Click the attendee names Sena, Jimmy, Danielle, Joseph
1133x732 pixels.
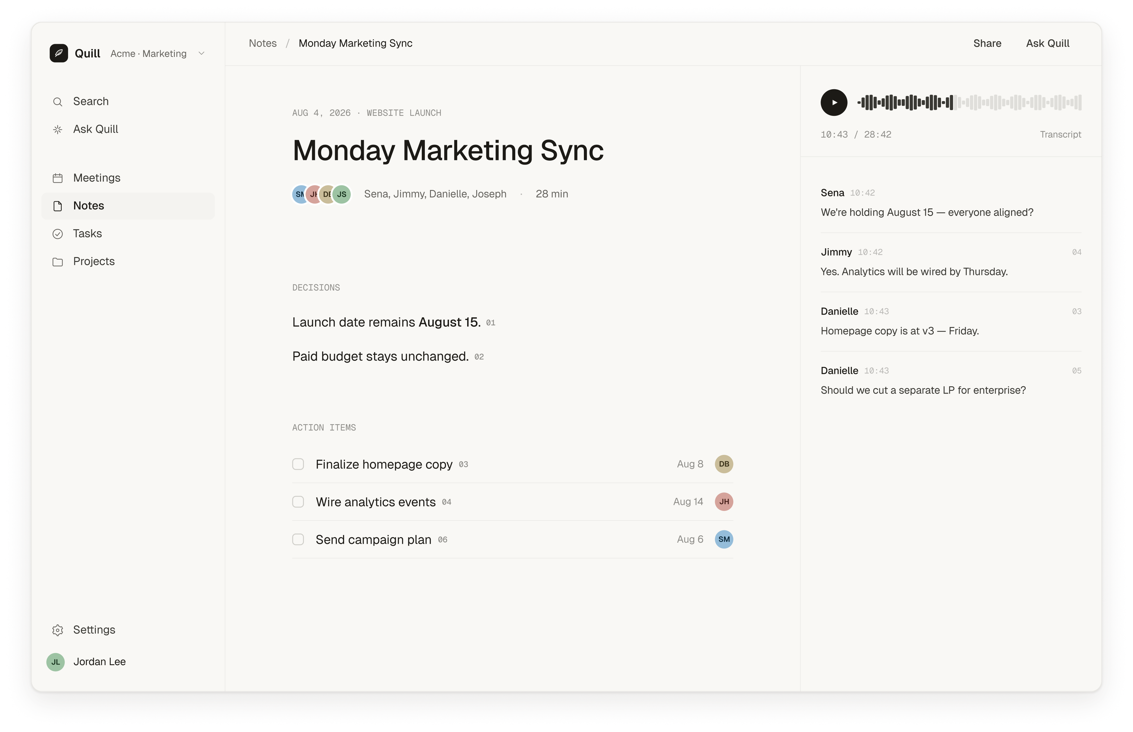tap(435, 194)
